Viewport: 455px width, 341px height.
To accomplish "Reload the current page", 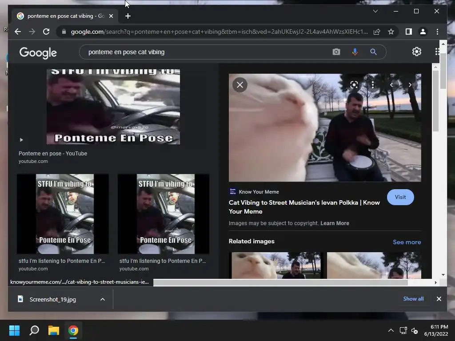I will [x=46, y=32].
